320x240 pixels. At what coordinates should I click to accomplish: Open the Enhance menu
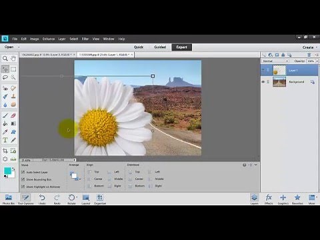click(x=49, y=39)
